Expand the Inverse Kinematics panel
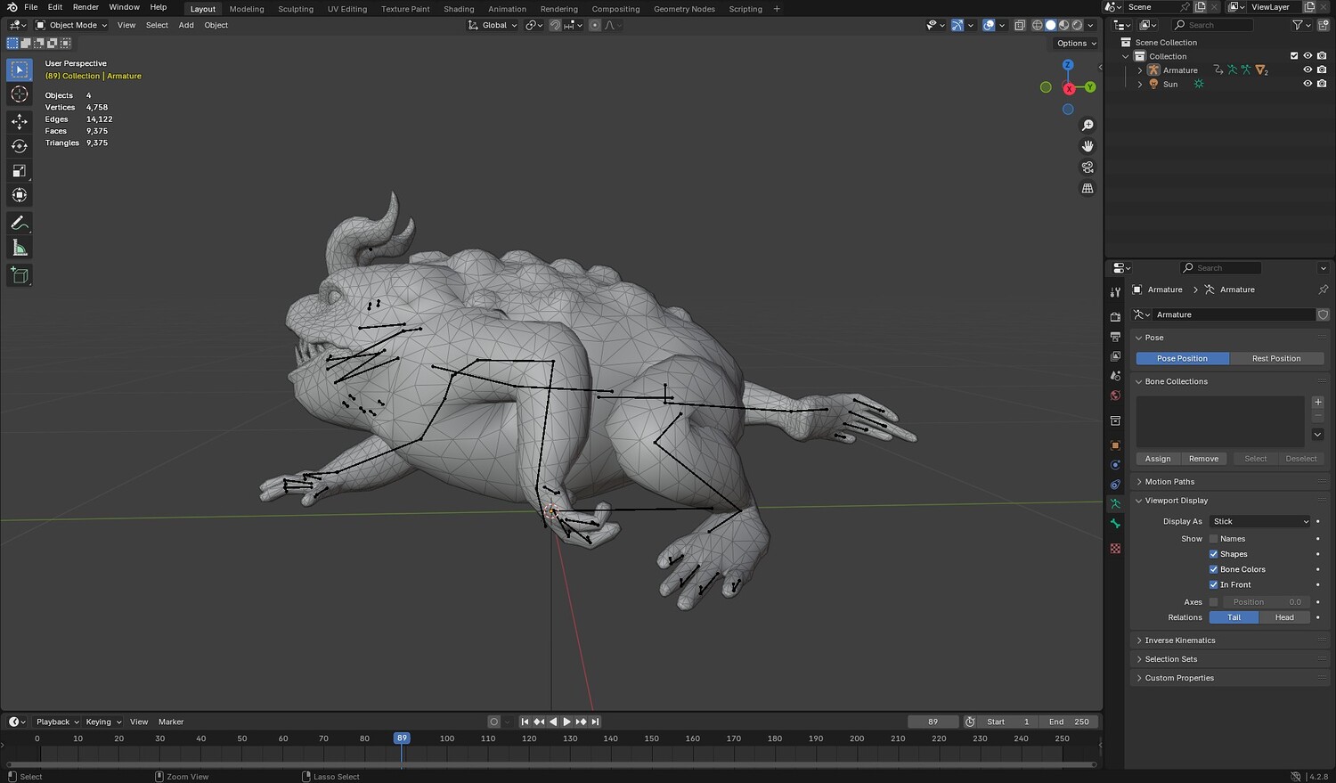Viewport: 1336px width, 783px height. pyautogui.click(x=1179, y=640)
